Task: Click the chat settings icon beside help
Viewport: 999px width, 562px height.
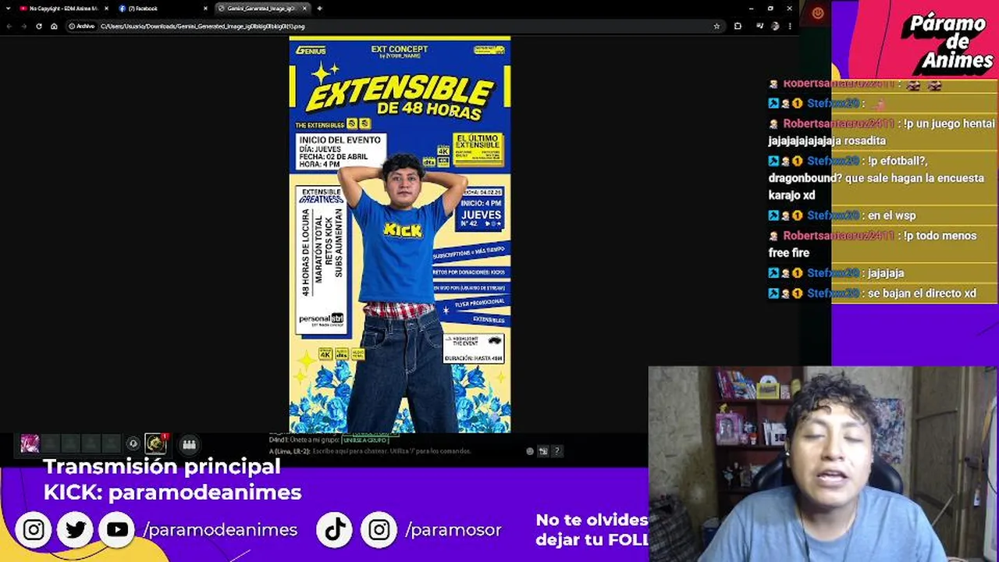Action: 543,451
